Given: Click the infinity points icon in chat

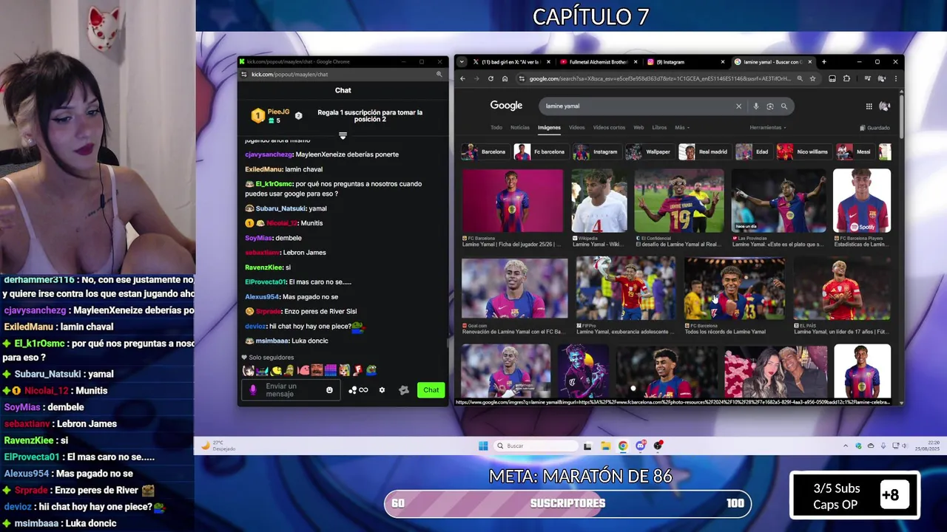Looking at the screenshot, I should pos(358,390).
